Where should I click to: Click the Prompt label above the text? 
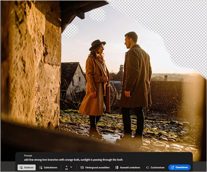click(28, 156)
